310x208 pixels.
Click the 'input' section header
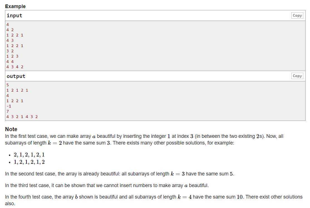[14, 15]
